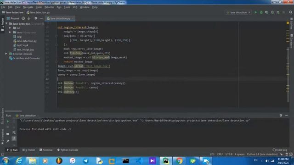Open the Code menu

[x=39, y=7]
